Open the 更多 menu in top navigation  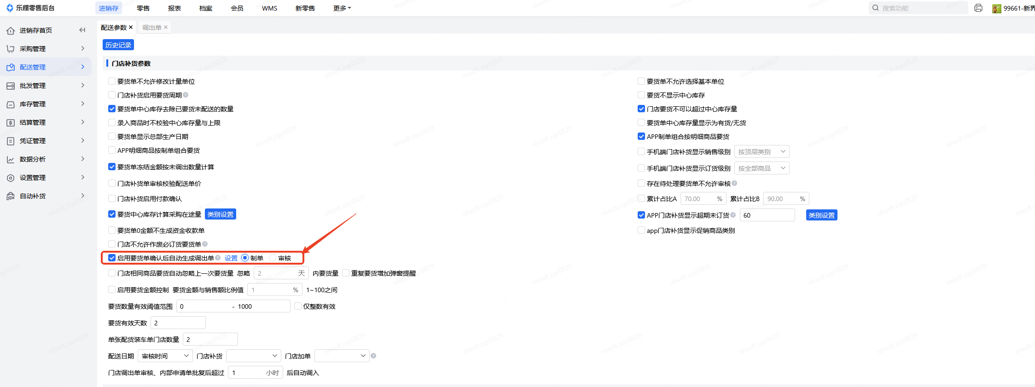click(342, 8)
